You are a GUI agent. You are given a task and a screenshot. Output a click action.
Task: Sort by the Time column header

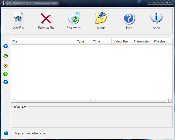pos(102,41)
